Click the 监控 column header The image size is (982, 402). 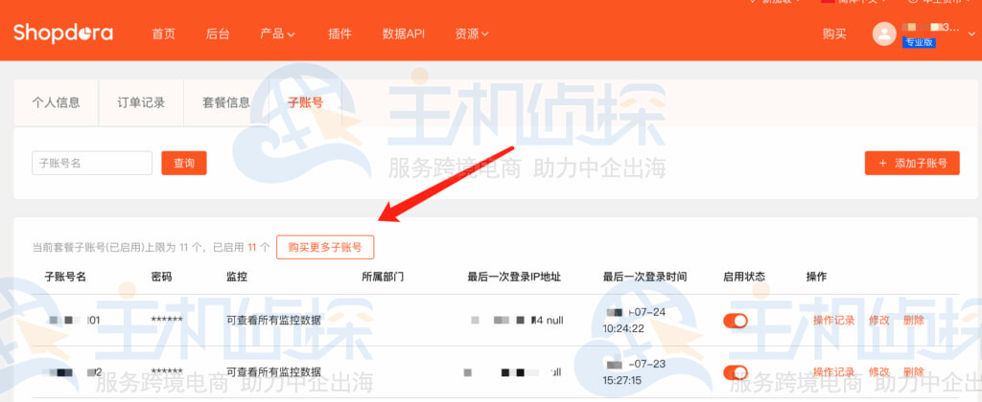tap(236, 277)
